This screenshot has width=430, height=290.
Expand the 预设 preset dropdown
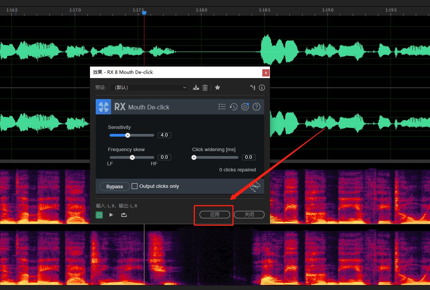pyautogui.click(x=149, y=88)
